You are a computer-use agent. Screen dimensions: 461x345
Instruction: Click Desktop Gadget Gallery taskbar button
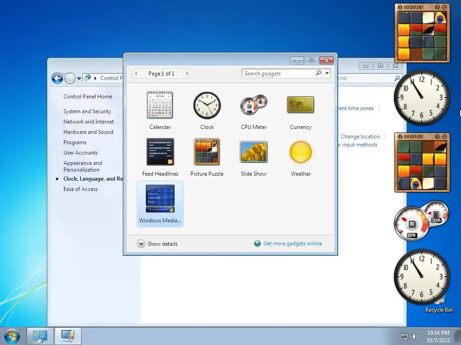(x=68, y=336)
